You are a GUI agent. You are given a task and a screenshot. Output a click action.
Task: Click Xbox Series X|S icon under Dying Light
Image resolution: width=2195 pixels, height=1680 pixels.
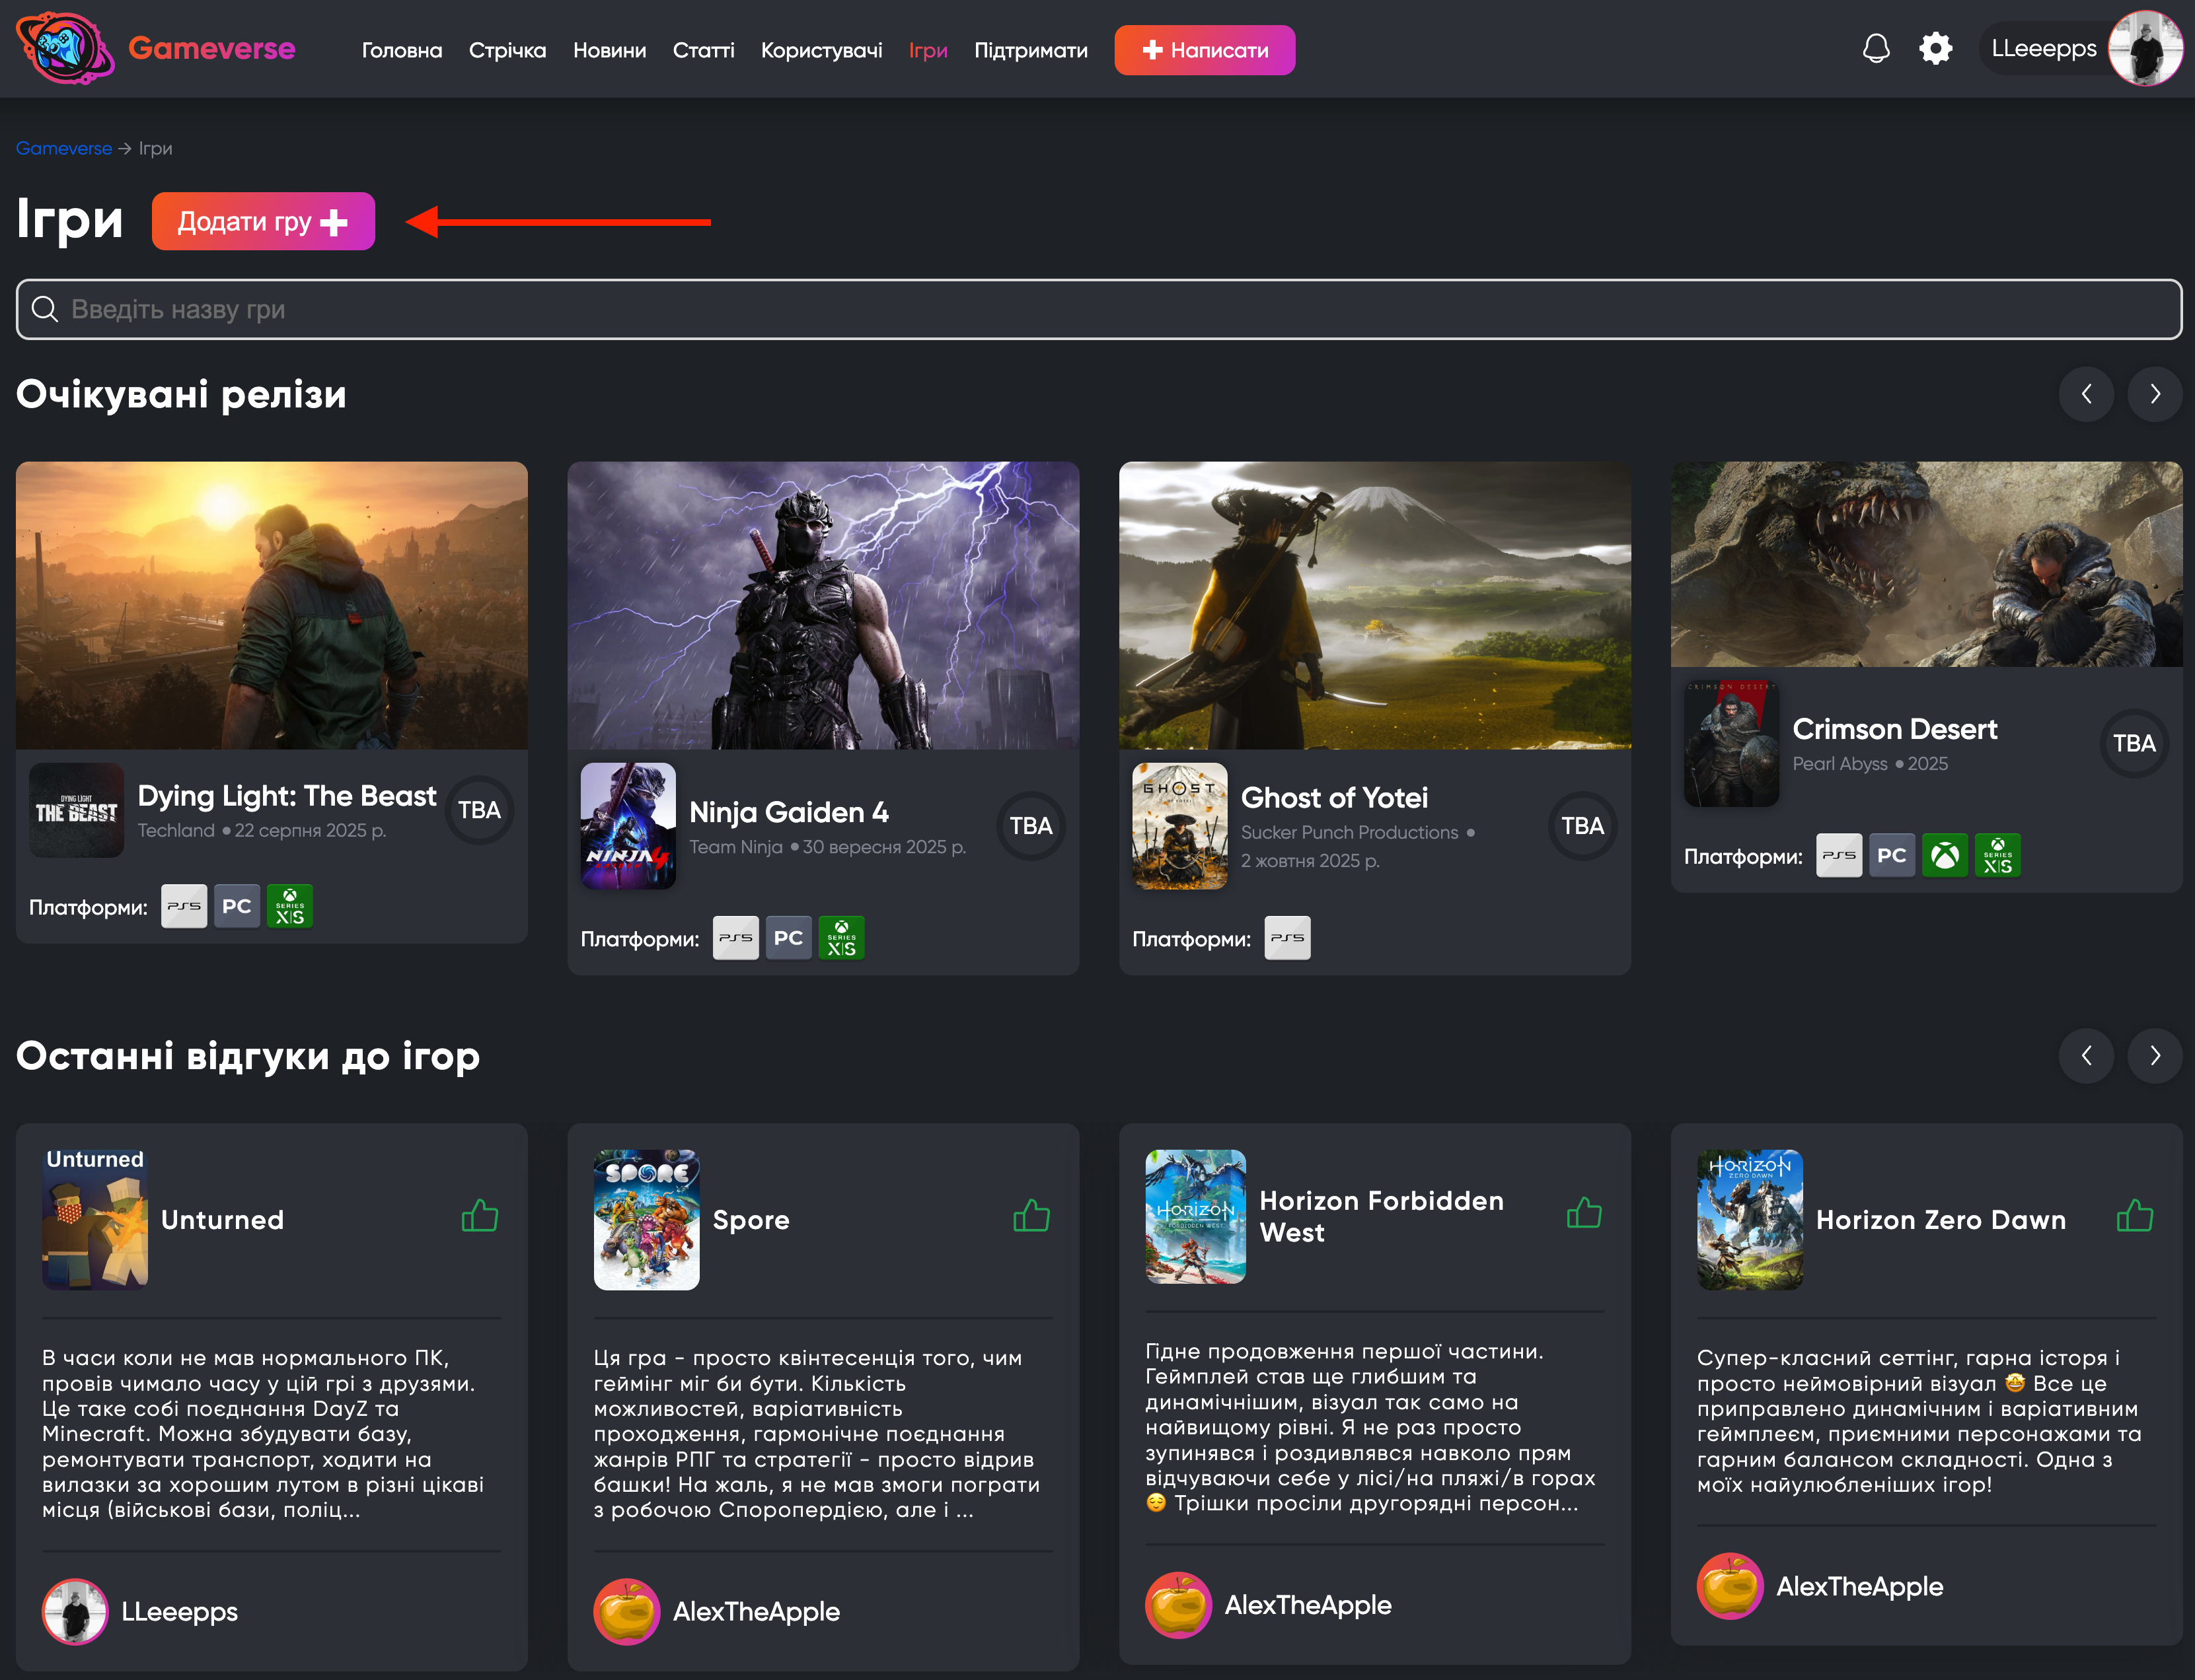[290, 906]
